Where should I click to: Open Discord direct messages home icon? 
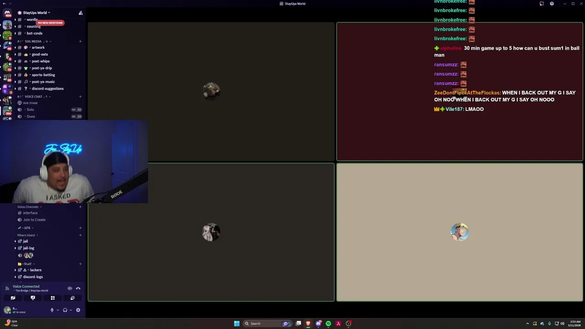coord(7,13)
